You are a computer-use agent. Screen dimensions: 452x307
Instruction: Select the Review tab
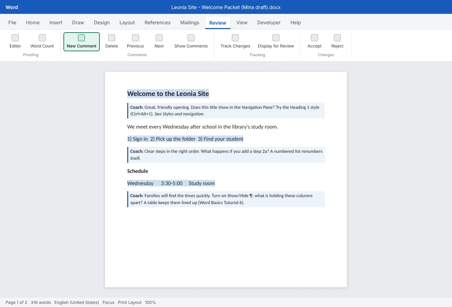point(218,23)
